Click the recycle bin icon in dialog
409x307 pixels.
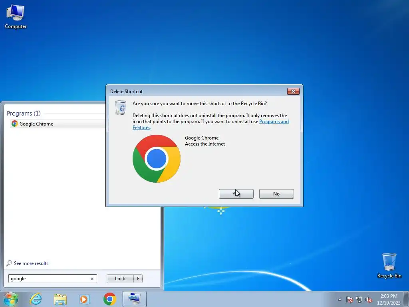(121, 108)
